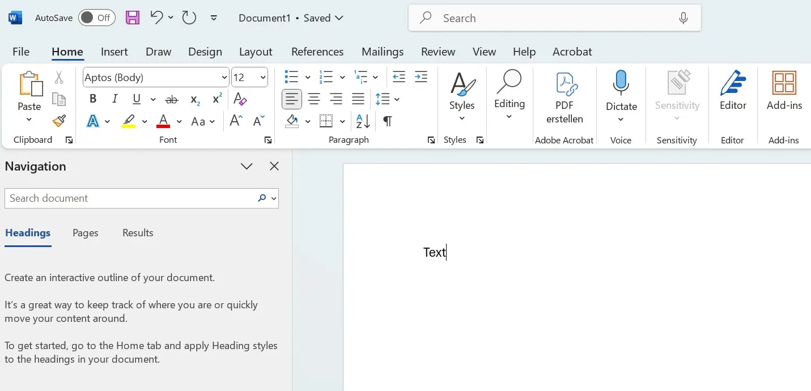This screenshot has height=391, width=811.
Task: Pick the red Font Color swatch
Action: pos(163,121)
